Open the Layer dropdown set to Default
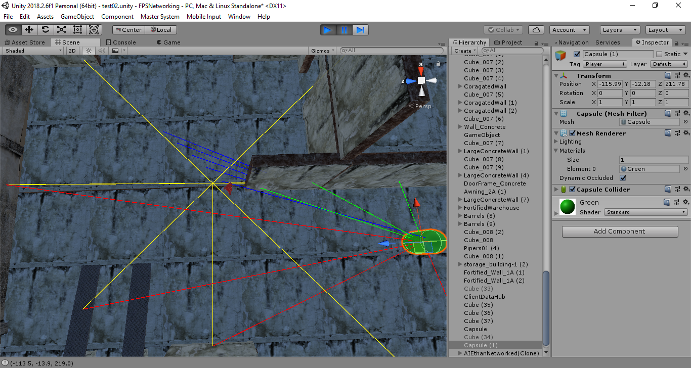 (x=669, y=64)
